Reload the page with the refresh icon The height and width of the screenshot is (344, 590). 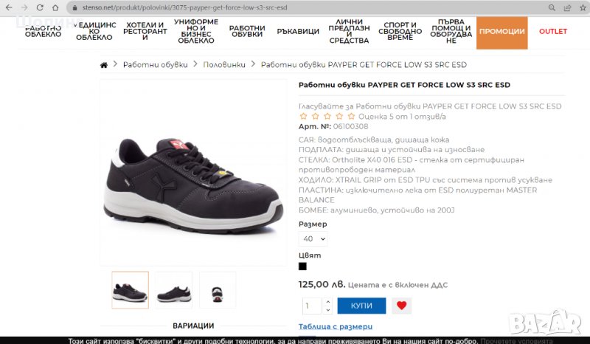coord(40,7)
